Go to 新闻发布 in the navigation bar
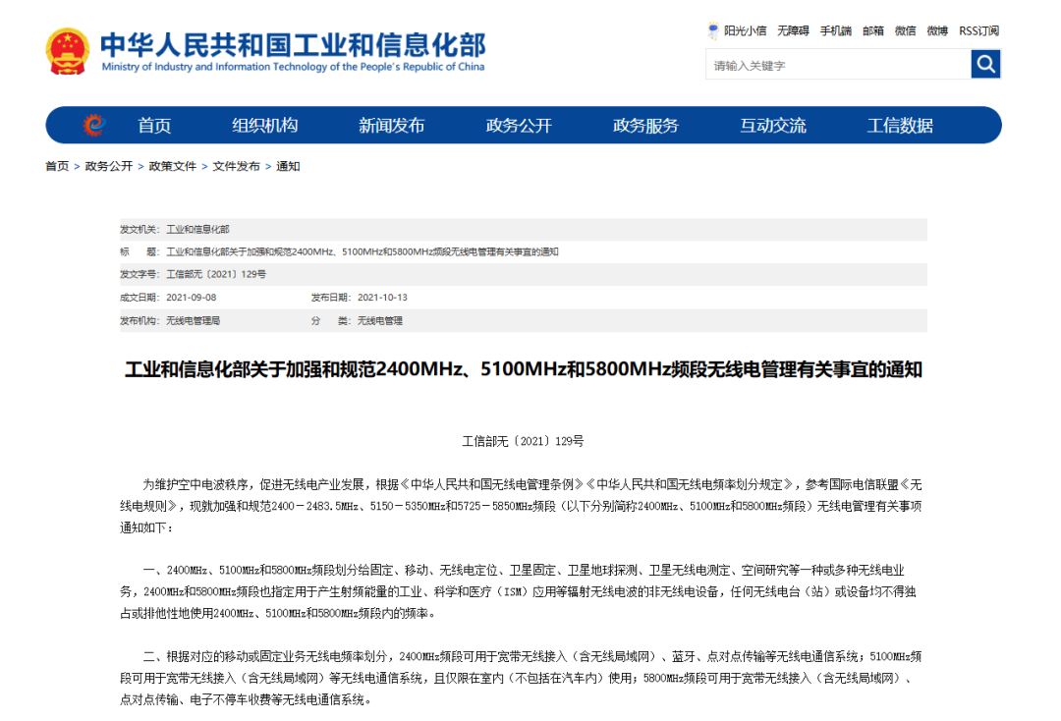 click(x=392, y=126)
